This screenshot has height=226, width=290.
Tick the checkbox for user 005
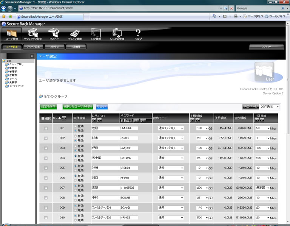46,168
